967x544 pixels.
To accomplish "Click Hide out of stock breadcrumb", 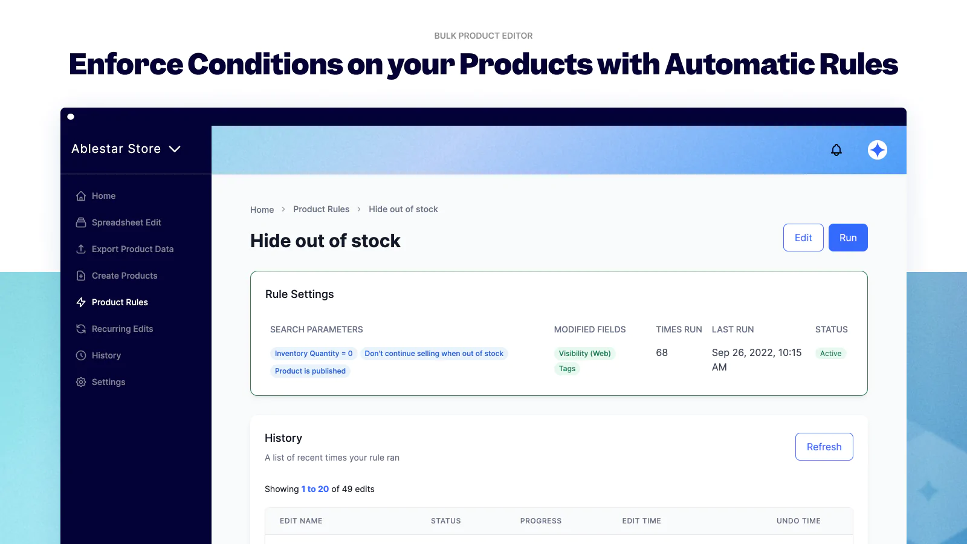I will (403, 209).
